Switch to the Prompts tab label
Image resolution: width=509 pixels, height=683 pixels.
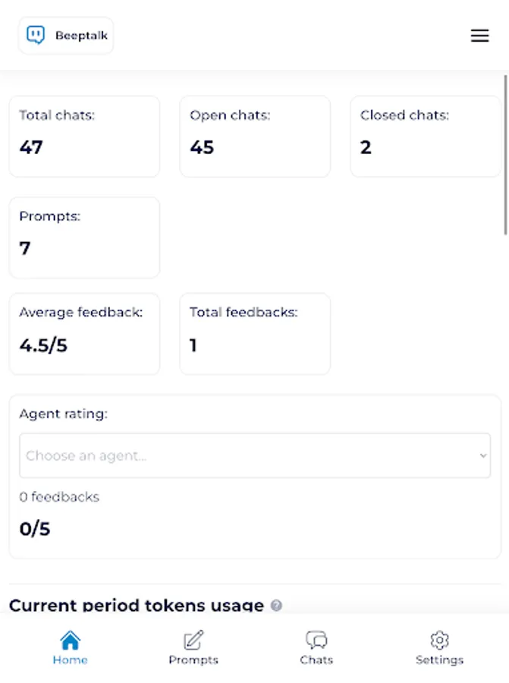193,660
